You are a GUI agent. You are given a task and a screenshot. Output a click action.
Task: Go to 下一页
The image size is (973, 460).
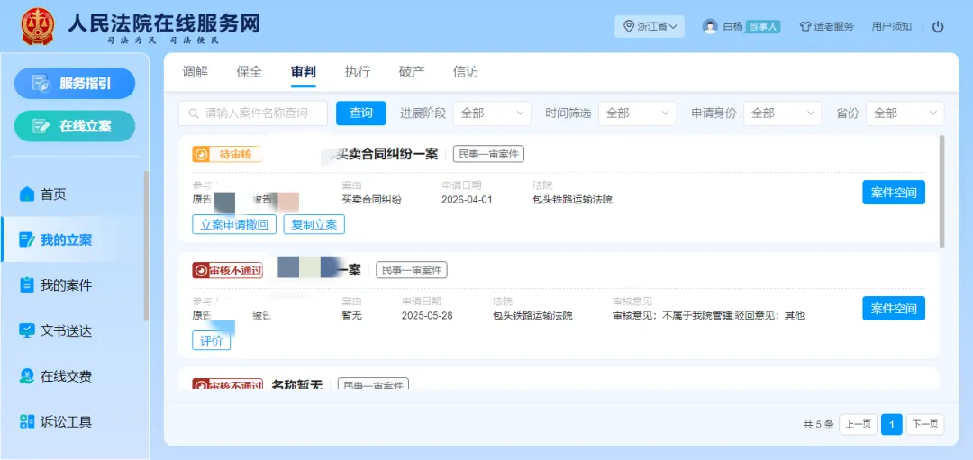tap(925, 425)
